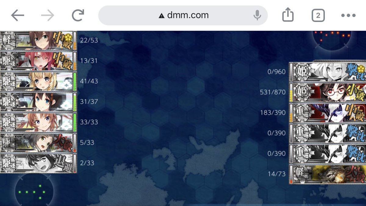Click the enemy HP text 14/73

pos(277,174)
